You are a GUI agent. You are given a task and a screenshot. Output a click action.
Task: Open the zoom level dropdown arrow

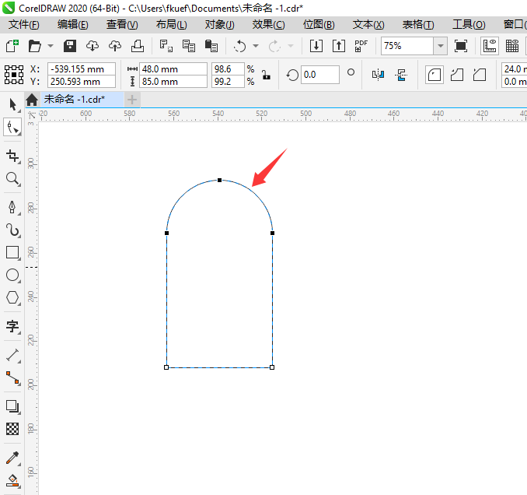[440, 46]
